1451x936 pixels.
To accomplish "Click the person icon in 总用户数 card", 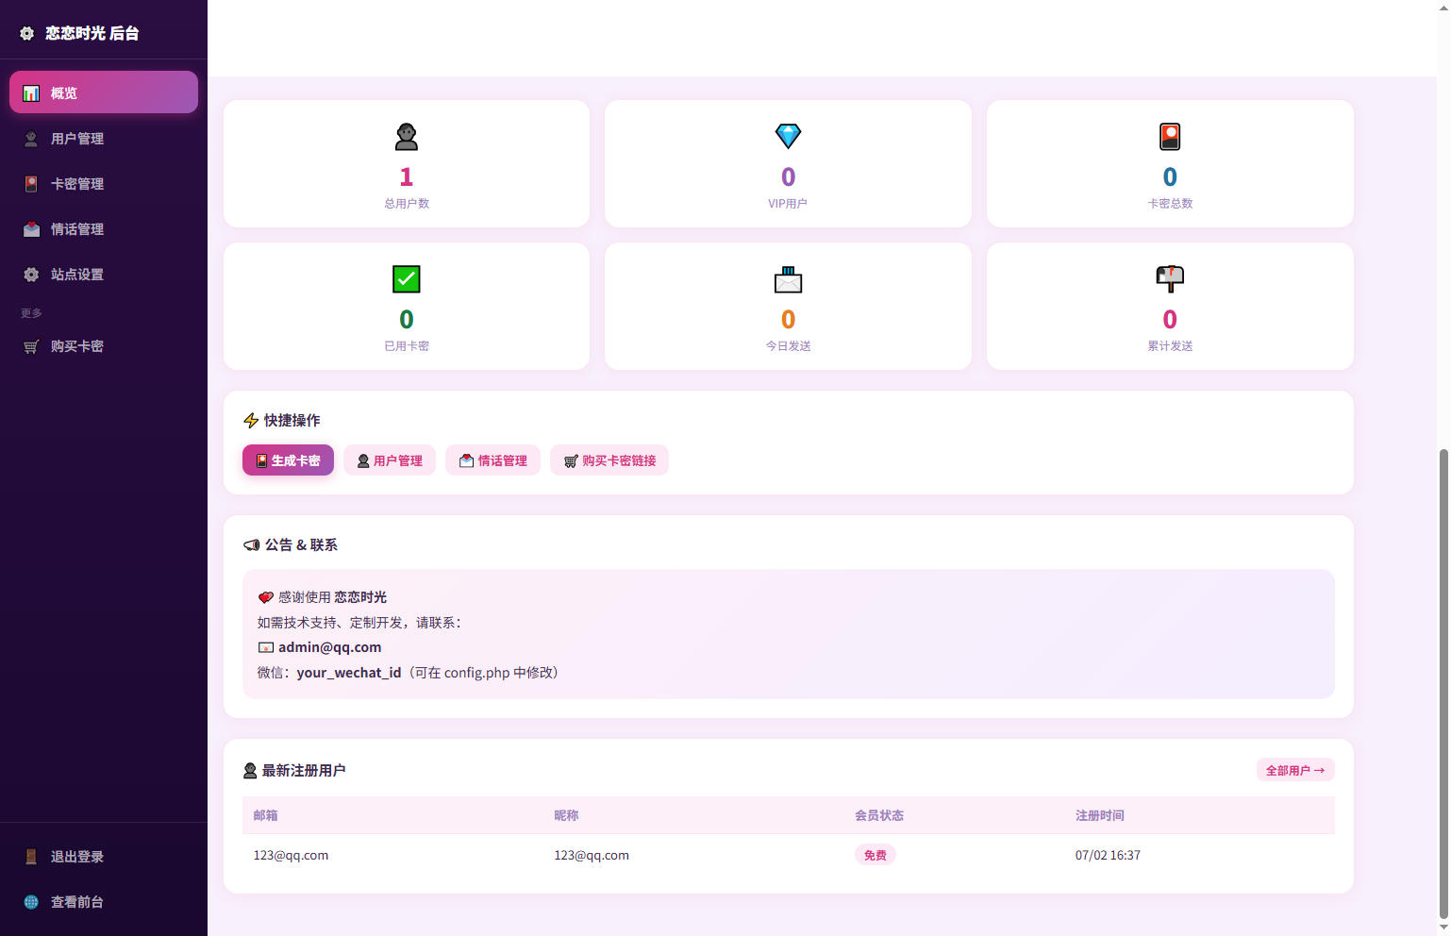I will [407, 137].
